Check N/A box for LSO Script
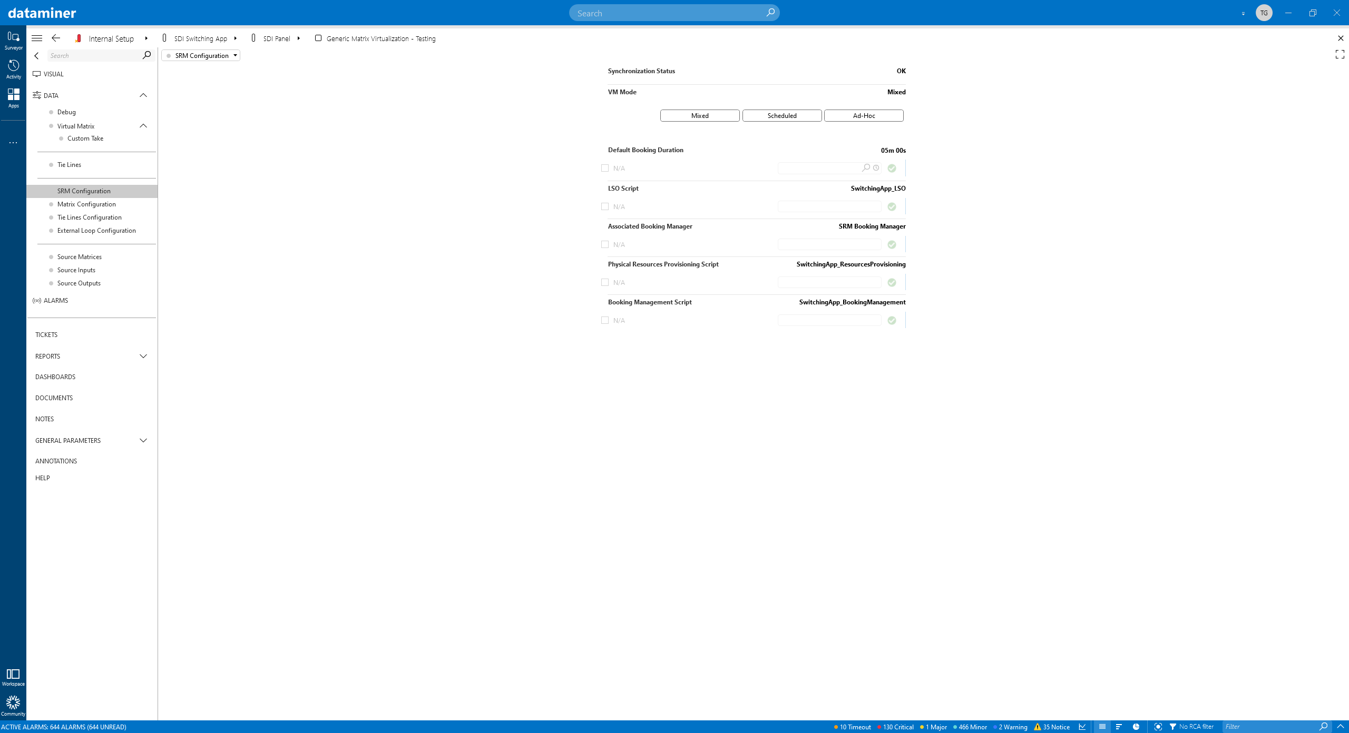This screenshot has height=733, width=1349. click(x=605, y=206)
